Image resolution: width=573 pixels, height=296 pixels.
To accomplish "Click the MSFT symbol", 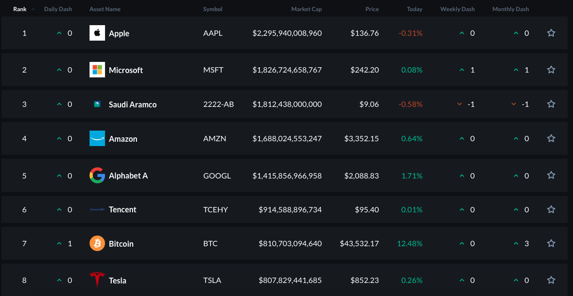I will 212,70.
